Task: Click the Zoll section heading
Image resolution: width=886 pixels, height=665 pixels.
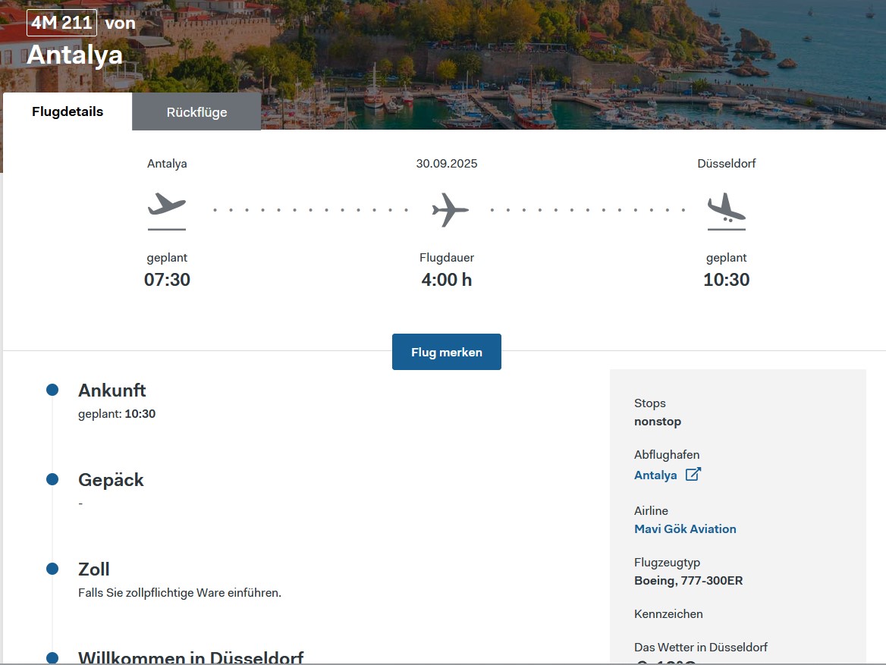Action: [94, 569]
